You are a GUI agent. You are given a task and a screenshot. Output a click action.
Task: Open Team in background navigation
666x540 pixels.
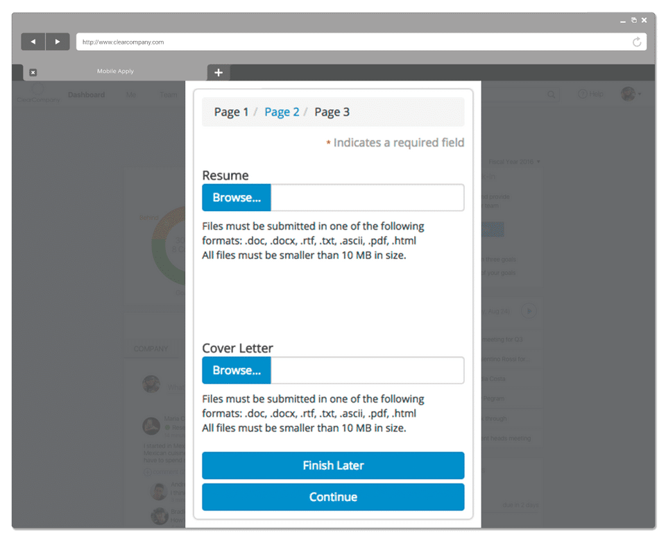(168, 94)
